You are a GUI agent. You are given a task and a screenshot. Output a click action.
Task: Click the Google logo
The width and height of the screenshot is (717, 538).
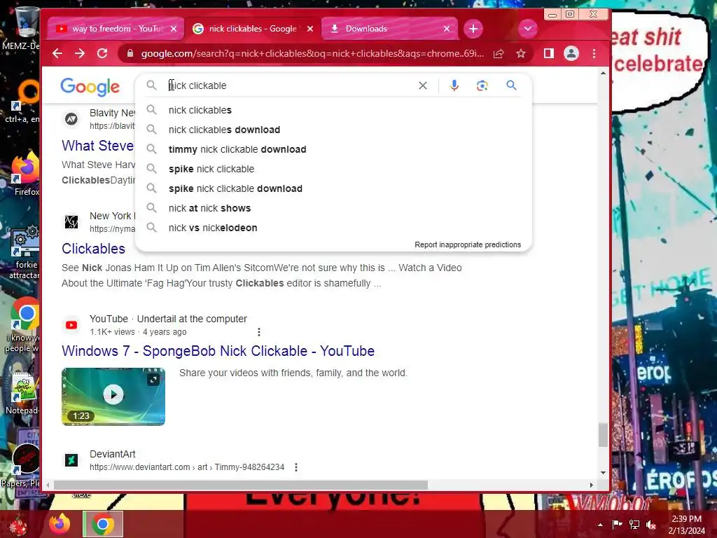click(90, 86)
